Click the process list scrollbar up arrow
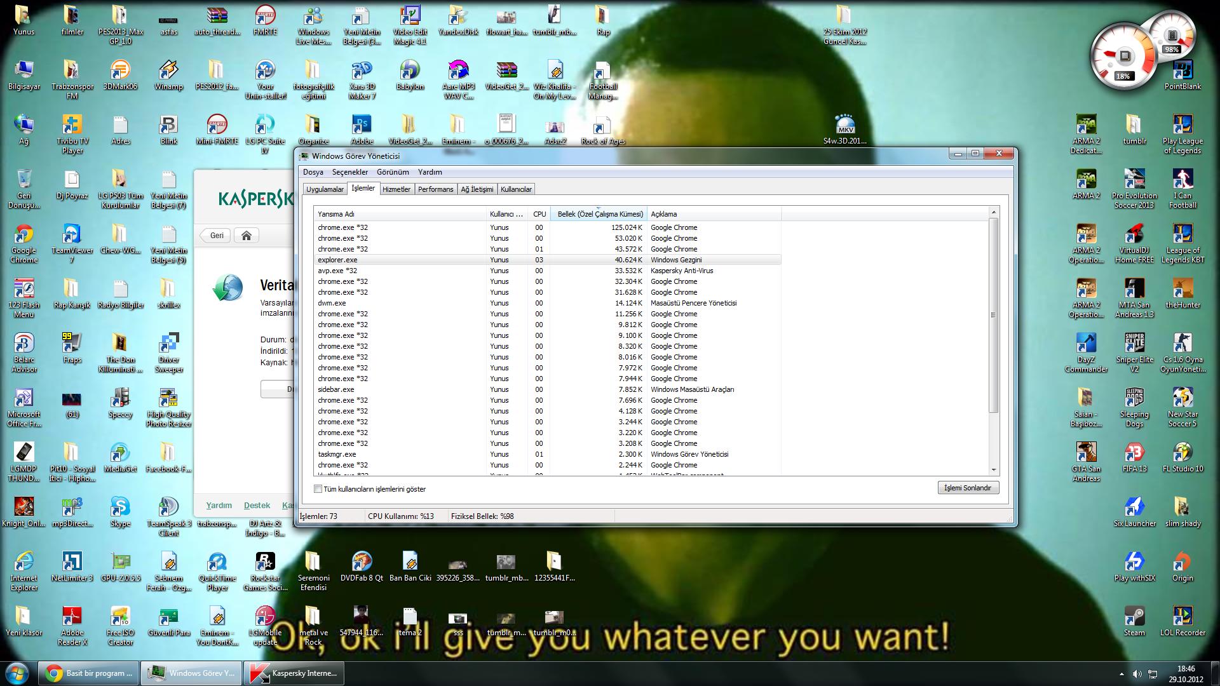This screenshot has height=686, width=1220. pyautogui.click(x=994, y=212)
